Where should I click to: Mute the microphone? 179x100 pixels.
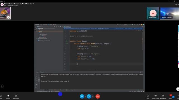click(x=82, y=96)
